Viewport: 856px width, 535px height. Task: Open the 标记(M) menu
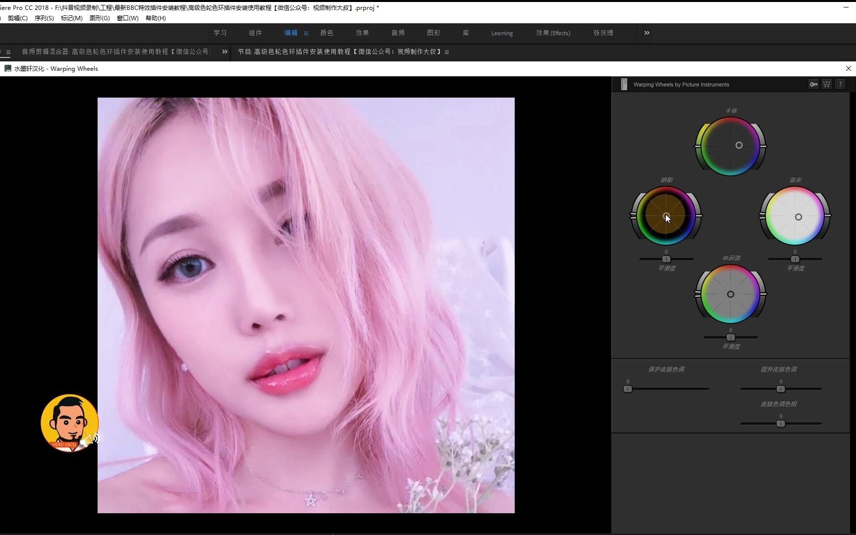tap(71, 18)
